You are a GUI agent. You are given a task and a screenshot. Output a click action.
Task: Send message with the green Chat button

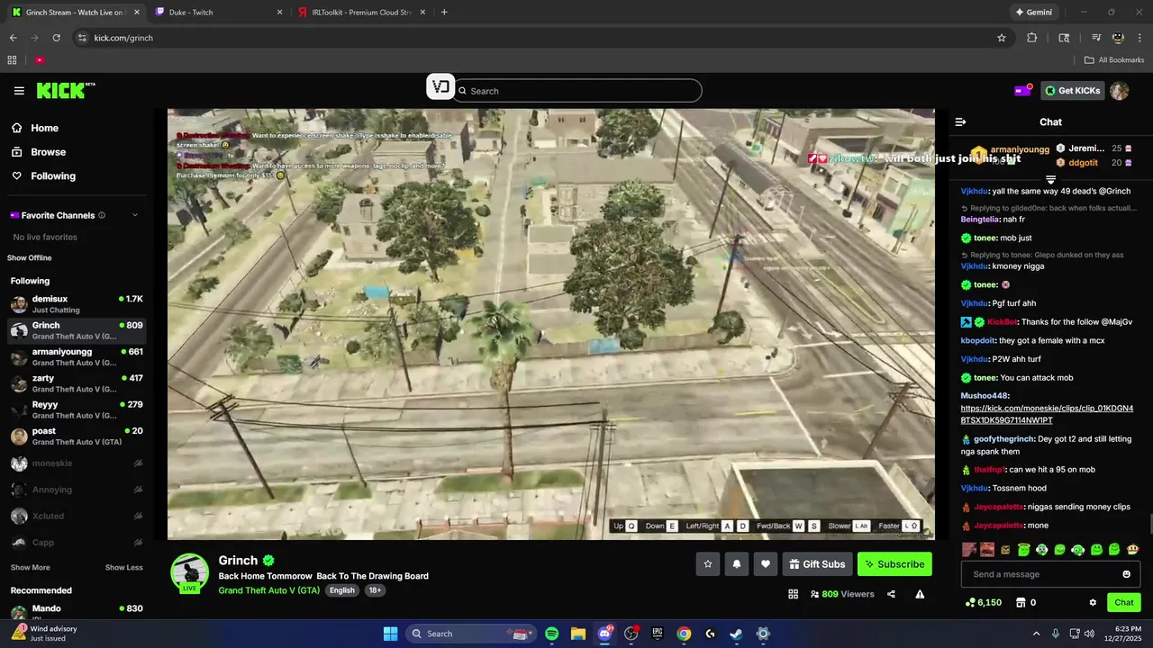1123,602
